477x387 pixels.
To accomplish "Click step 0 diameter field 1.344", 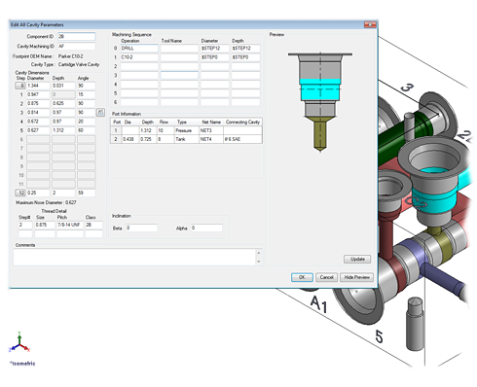I will coord(38,86).
